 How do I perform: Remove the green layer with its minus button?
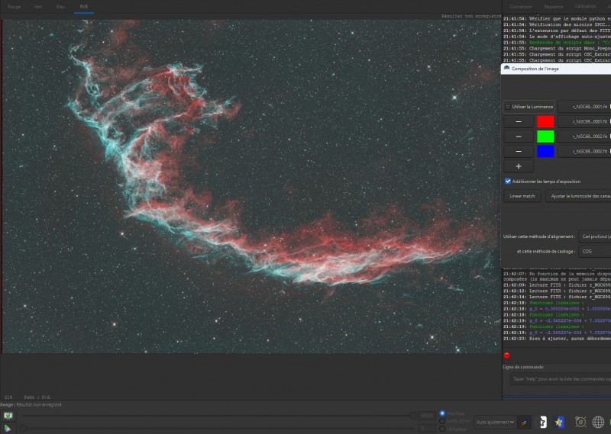click(519, 137)
